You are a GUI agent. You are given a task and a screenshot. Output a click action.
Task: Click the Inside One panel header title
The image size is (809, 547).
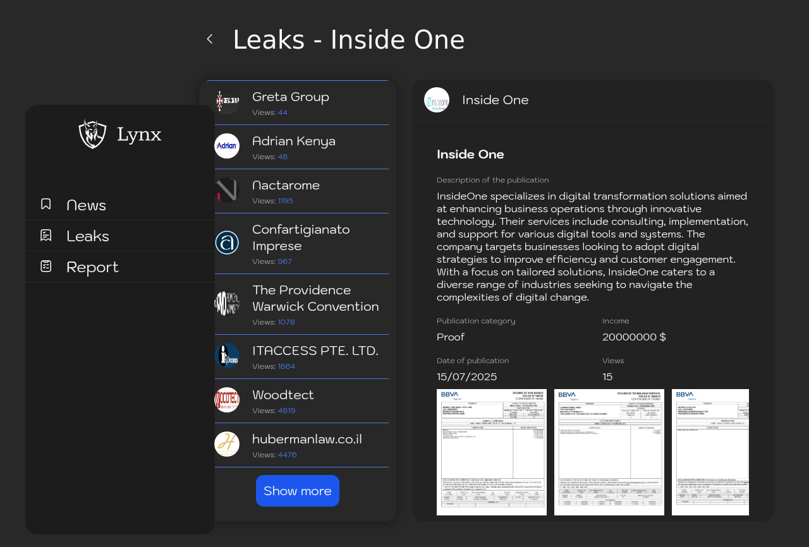pyautogui.click(x=496, y=100)
